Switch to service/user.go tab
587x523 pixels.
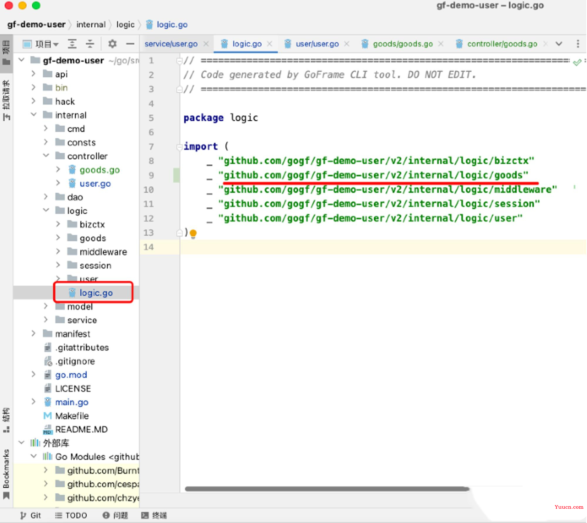pyautogui.click(x=171, y=44)
